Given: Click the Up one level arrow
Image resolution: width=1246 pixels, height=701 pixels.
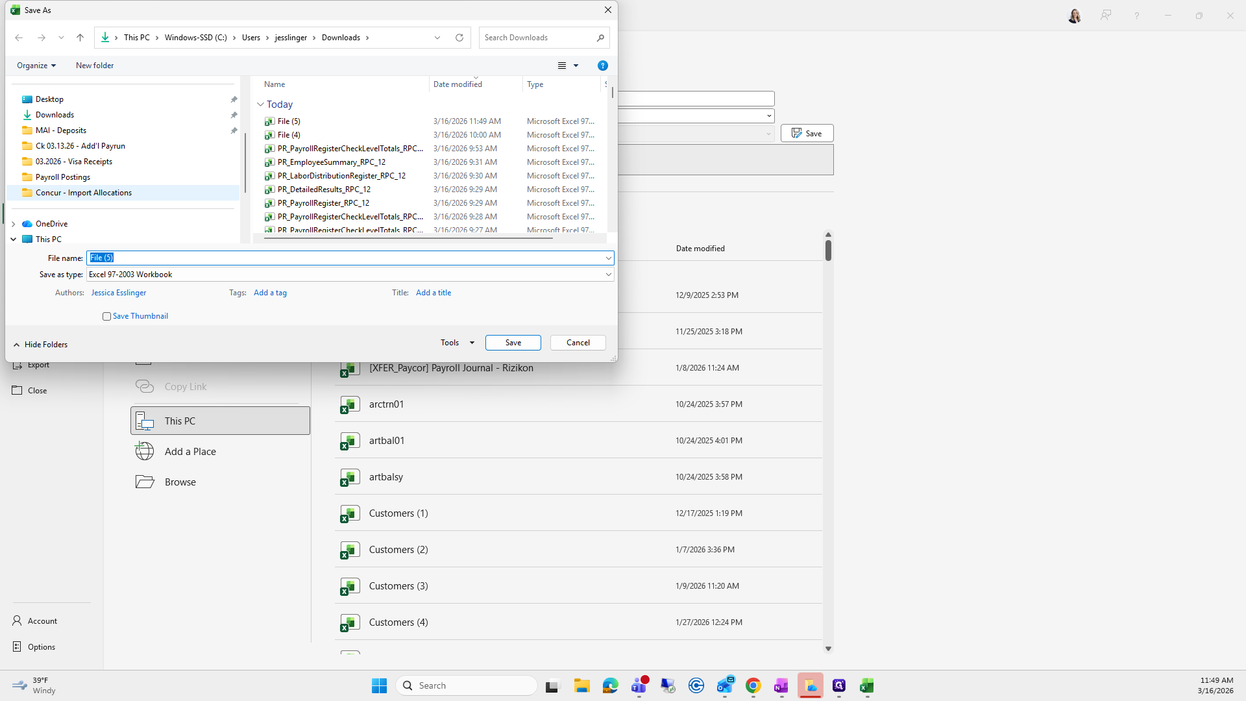Looking at the screenshot, I should tap(80, 38).
